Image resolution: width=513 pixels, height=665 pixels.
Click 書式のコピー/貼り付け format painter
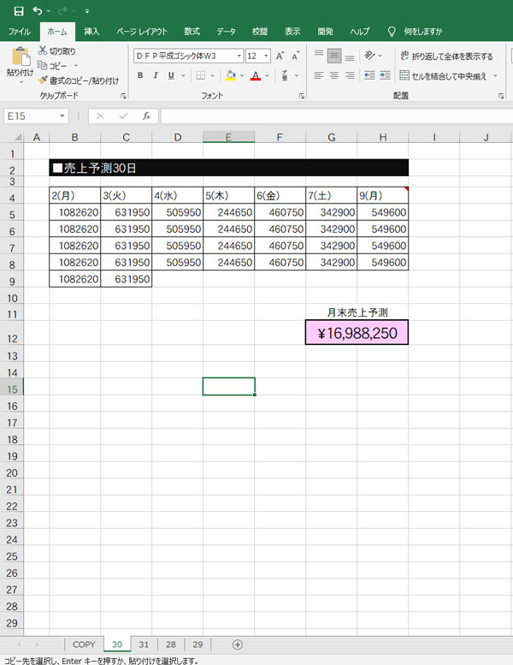(79, 80)
